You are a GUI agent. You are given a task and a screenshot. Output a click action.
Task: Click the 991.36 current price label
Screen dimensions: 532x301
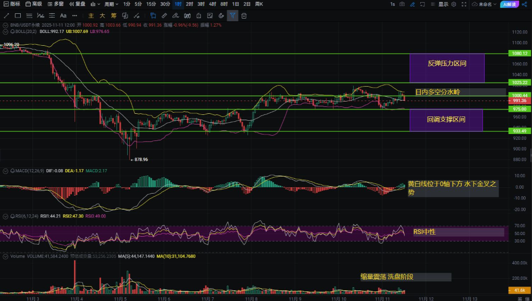pyautogui.click(x=519, y=101)
